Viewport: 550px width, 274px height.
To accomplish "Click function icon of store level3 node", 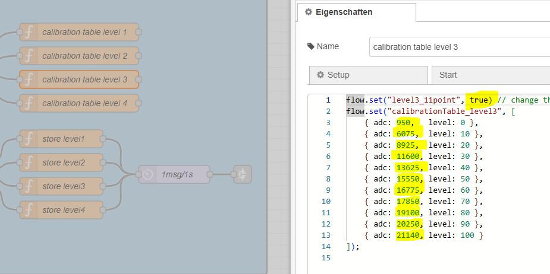I will 29,186.
